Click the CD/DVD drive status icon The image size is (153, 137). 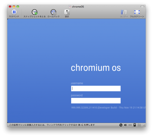click(x=121, y=125)
